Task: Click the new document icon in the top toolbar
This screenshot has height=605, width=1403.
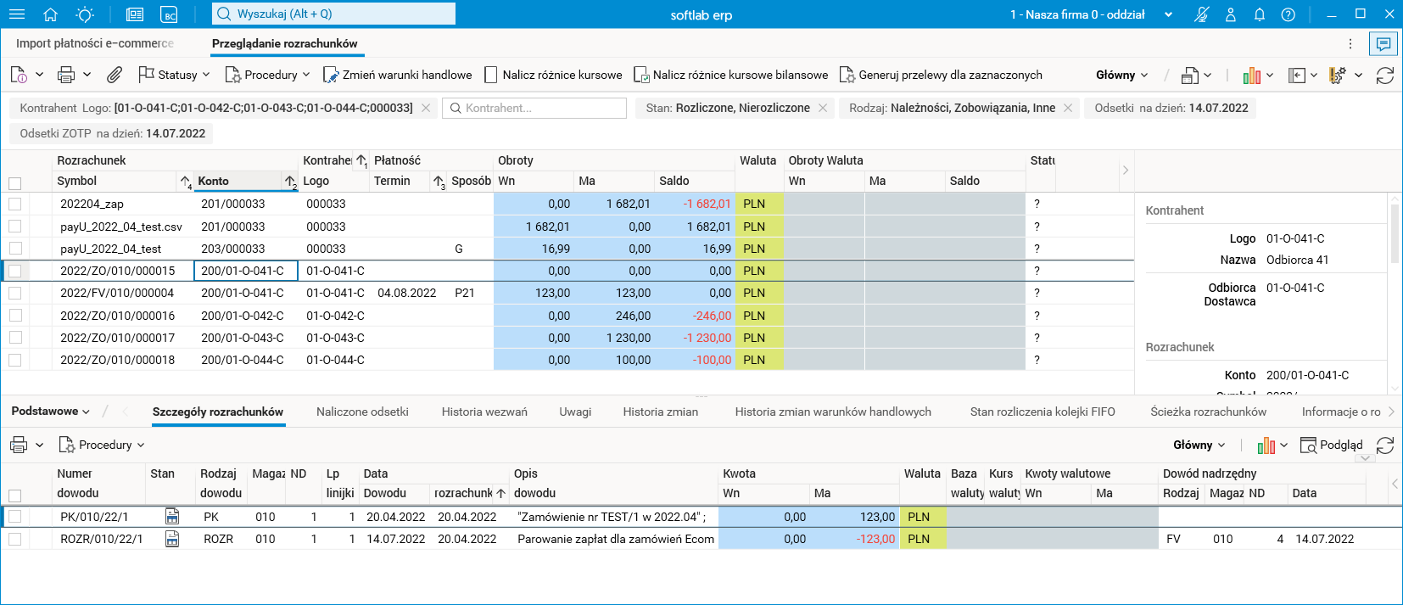Action: coord(19,75)
